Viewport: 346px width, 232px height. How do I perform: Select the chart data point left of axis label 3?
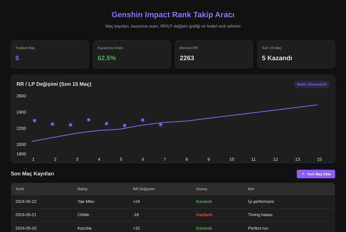[x=70, y=125]
